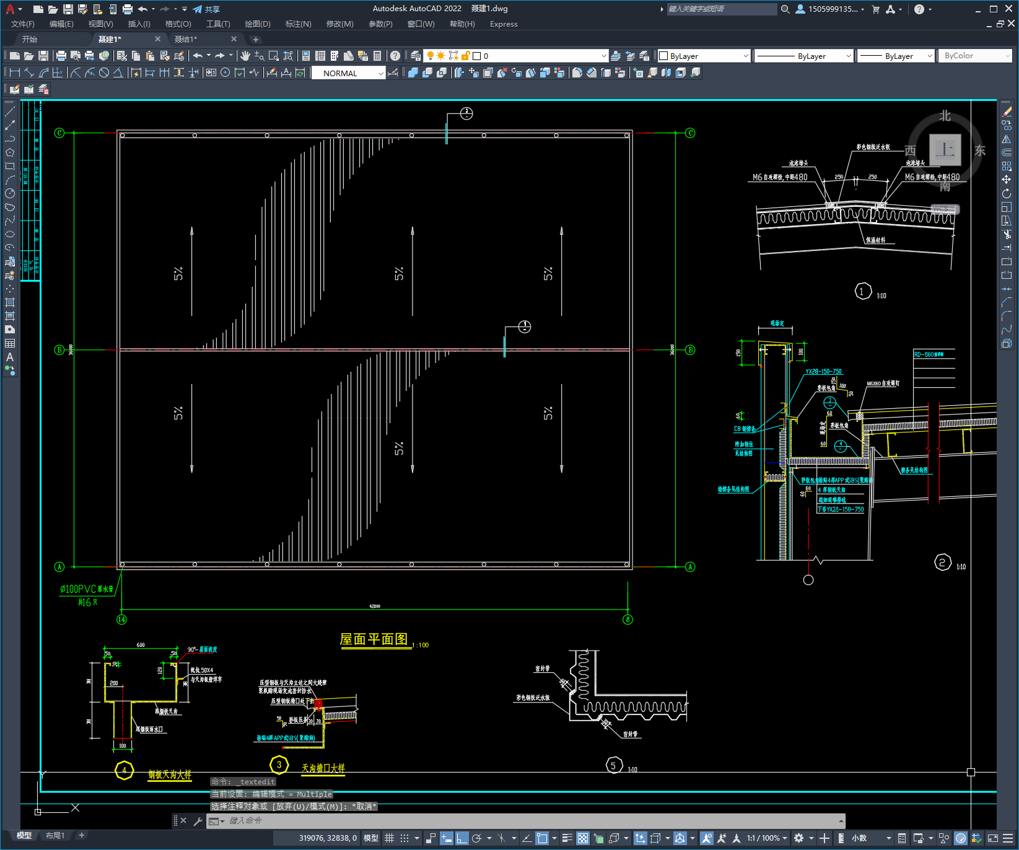The width and height of the screenshot is (1019, 850).
Task: Click the Plot (print) icon in standard toolbar
Action: [x=61, y=56]
